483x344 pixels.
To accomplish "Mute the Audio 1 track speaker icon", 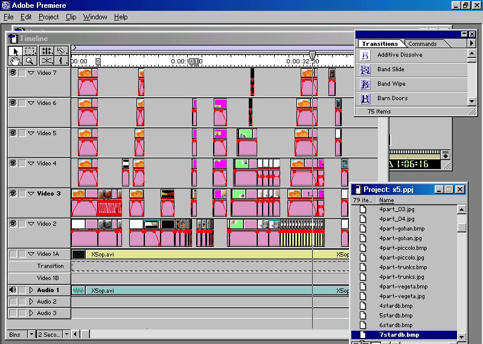I will [13, 290].
